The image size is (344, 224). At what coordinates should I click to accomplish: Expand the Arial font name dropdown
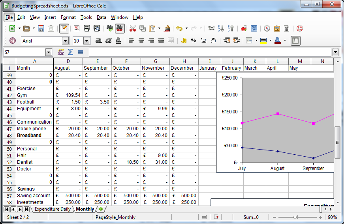coord(65,41)
